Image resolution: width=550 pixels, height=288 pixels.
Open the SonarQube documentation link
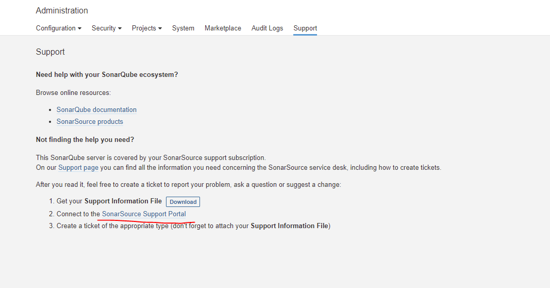coord(96,109)
